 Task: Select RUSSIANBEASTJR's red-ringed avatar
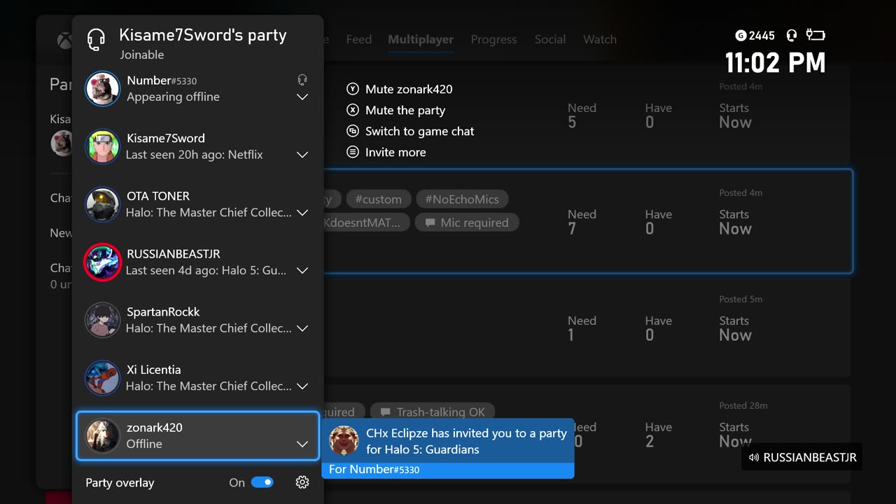[102, 262]
